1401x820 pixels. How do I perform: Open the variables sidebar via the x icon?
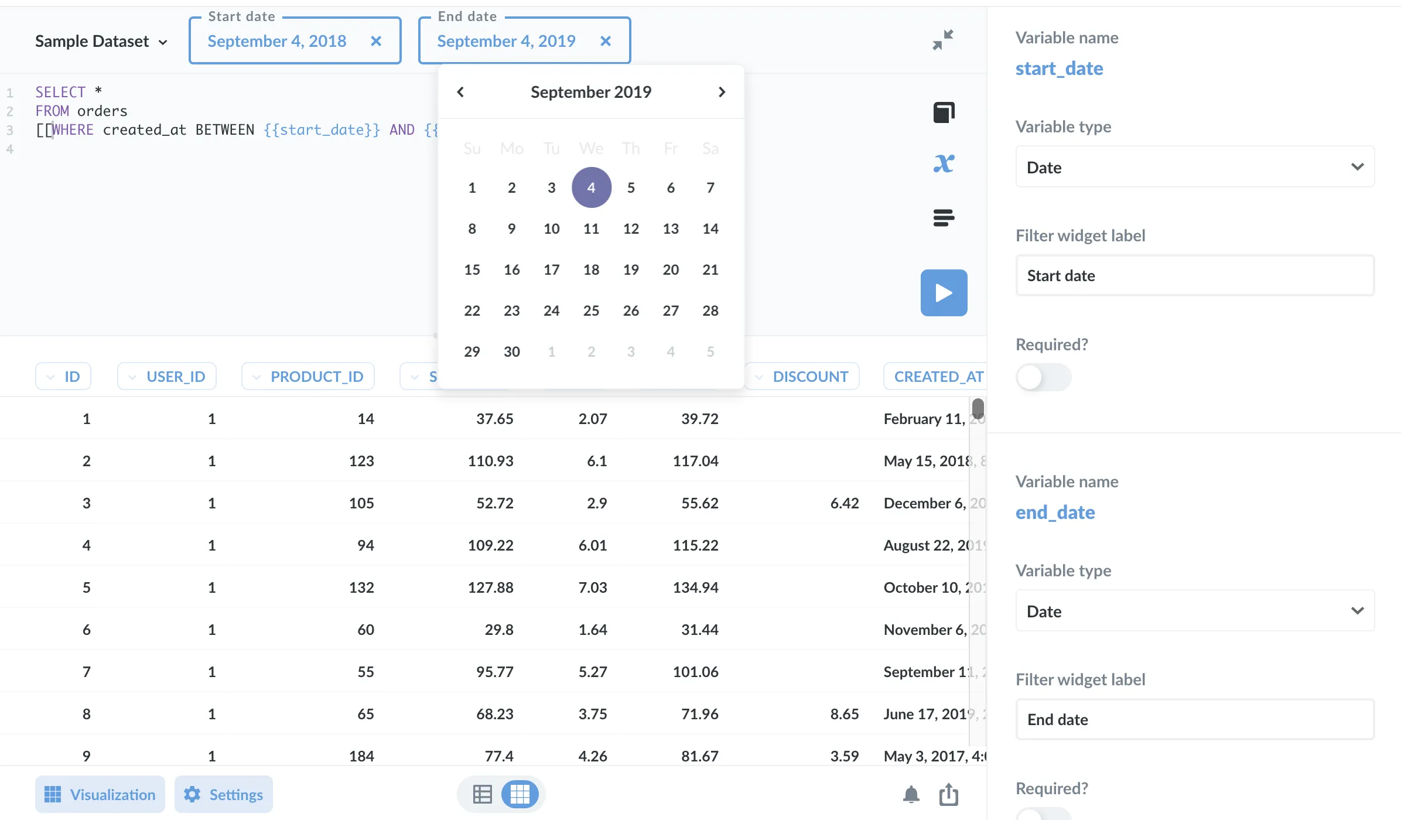click(x=944, y=164)
